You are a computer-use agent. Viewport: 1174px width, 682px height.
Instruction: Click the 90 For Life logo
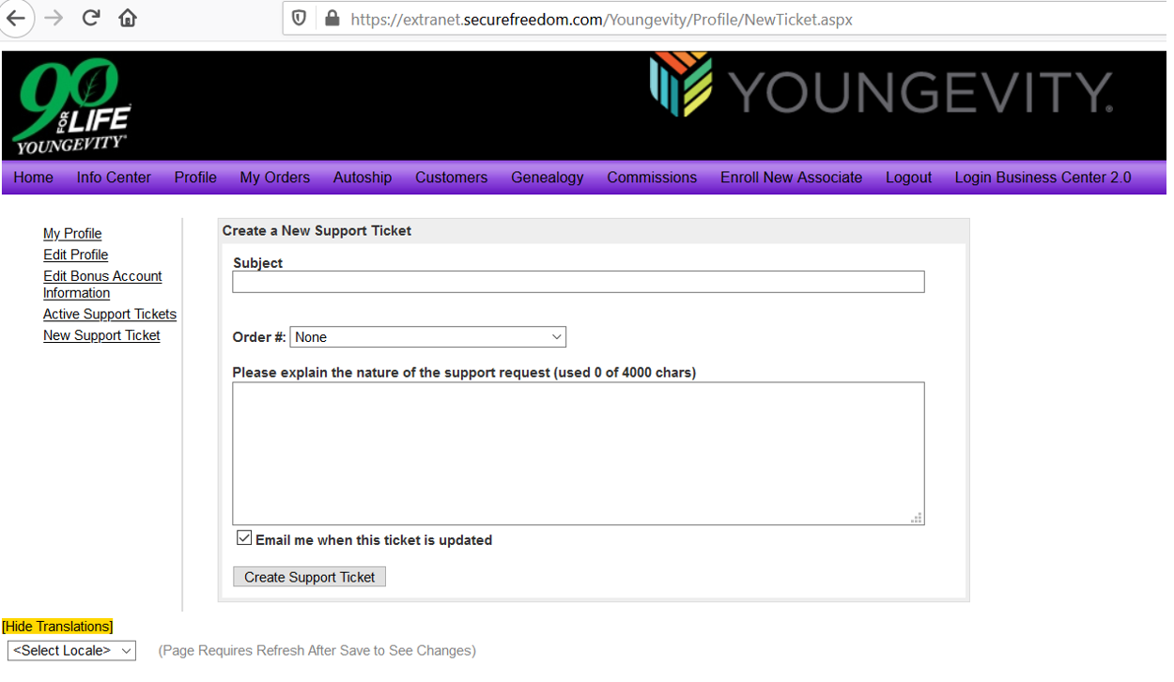click(x=72, y=106)
